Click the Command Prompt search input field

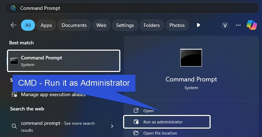[132, 8]
